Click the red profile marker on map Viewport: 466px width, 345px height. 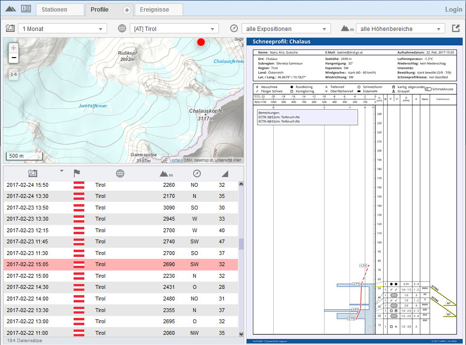pyautogui.click(x=201, y=42)
